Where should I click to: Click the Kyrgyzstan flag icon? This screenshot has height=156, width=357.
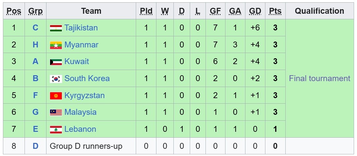[x=56, y=96]
